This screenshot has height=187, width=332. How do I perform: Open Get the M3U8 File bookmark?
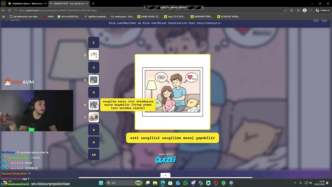[x=68, y=16]
